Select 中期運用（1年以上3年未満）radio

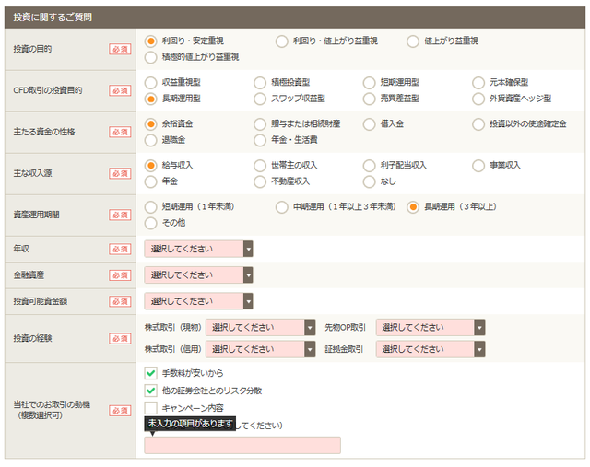[282, 207]
